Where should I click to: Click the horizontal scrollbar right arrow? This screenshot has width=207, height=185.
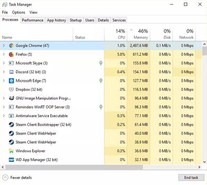tap(199, 167)
